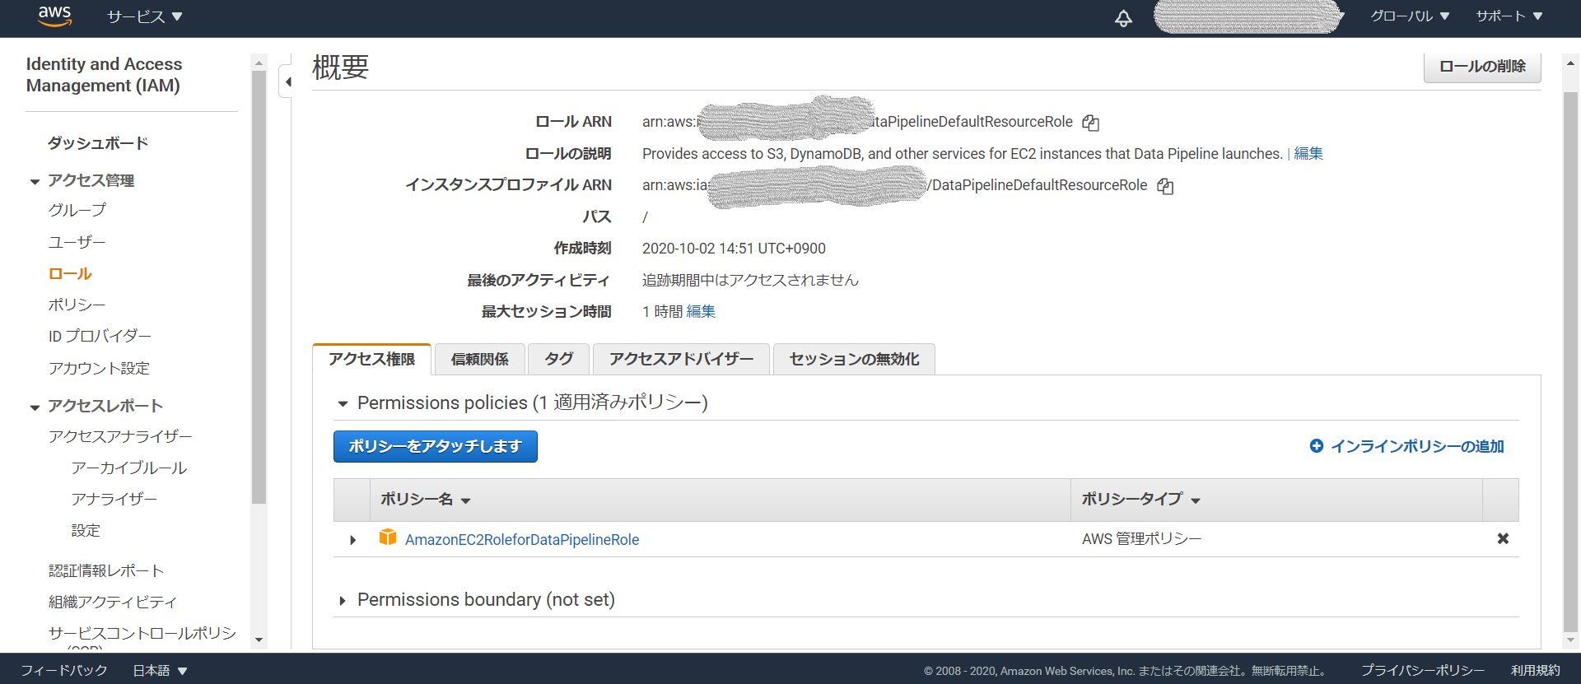Open the AmazonEC2RoleforDataPipelineRole policy link
1581x684 pixels.
522,540
